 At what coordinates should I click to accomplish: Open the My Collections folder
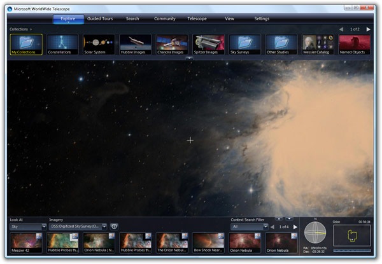click(26, 45)
